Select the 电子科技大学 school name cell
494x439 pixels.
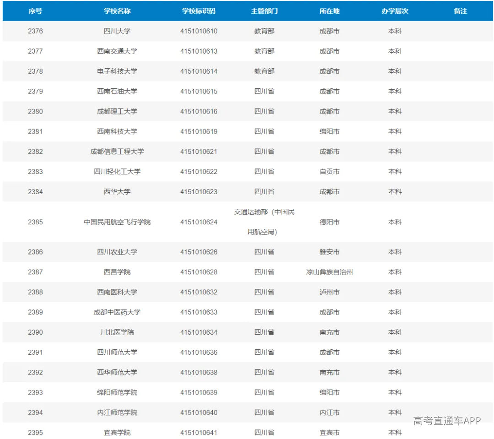[117, 71]
